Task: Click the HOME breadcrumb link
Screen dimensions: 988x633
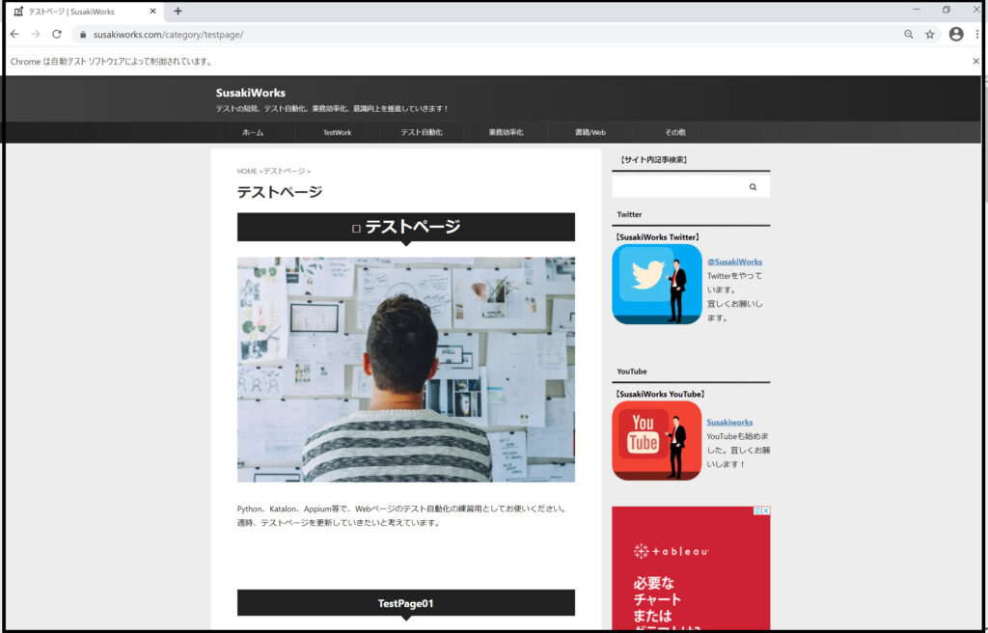Action: (x=247, y=172)
